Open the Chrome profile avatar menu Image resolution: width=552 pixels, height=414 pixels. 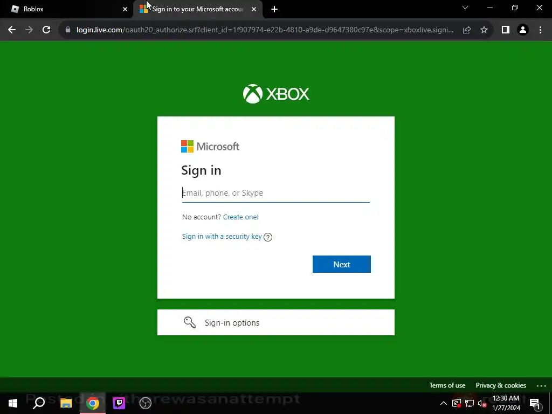click(523, 30)
